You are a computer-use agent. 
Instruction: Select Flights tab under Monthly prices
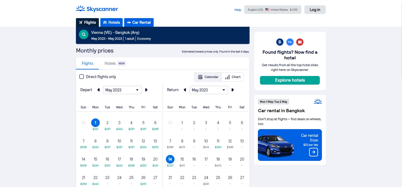click(x=88, y=63)
